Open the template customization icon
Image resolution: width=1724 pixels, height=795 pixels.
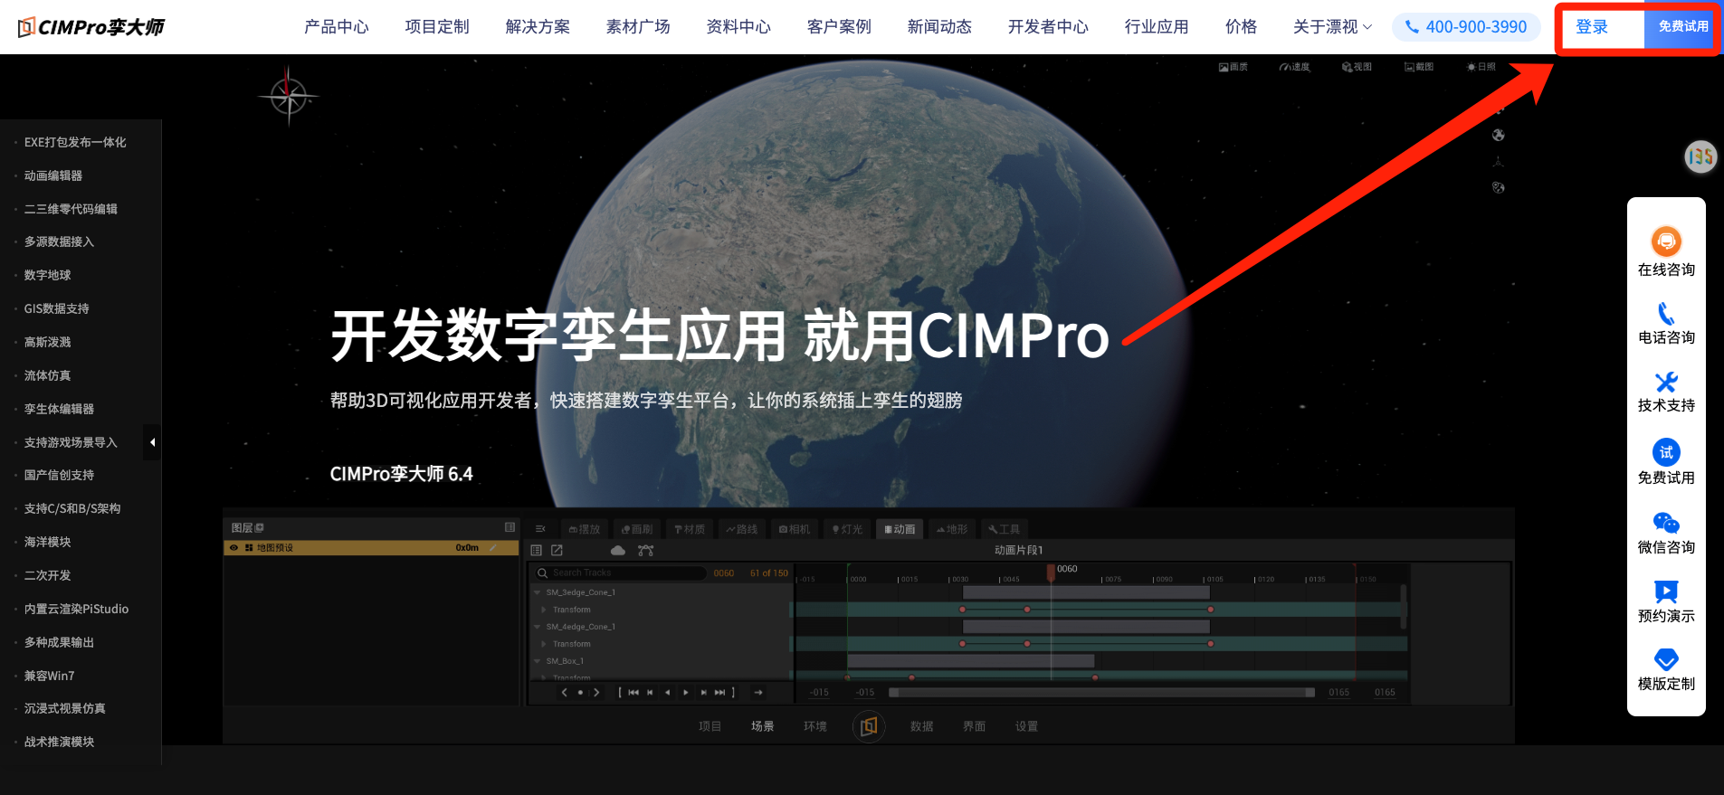click(x=1666, y=659)
